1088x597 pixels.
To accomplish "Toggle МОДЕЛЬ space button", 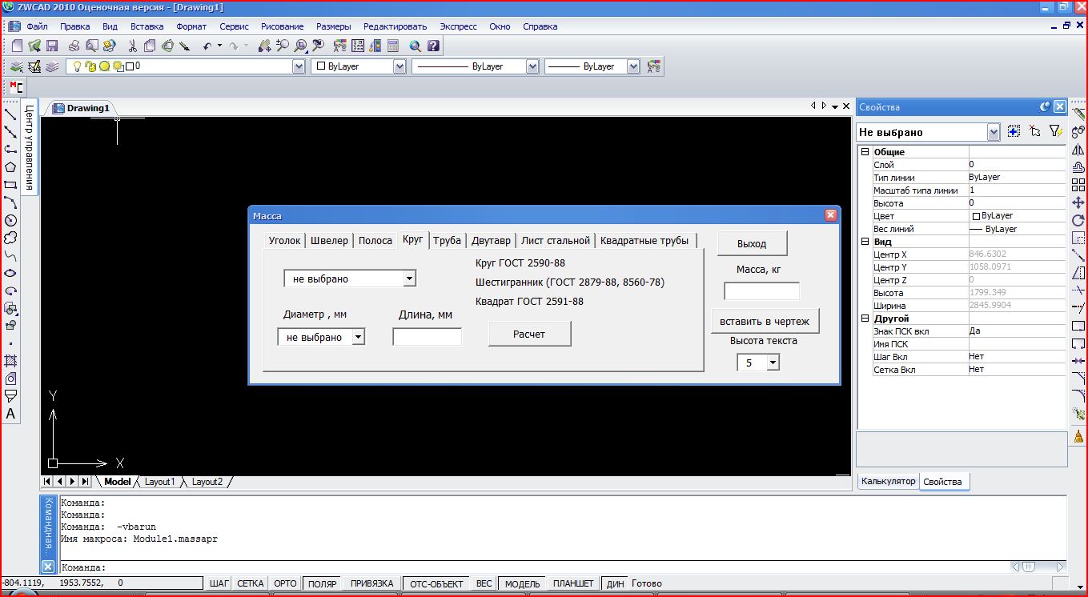I will click(x=522, y=583).
